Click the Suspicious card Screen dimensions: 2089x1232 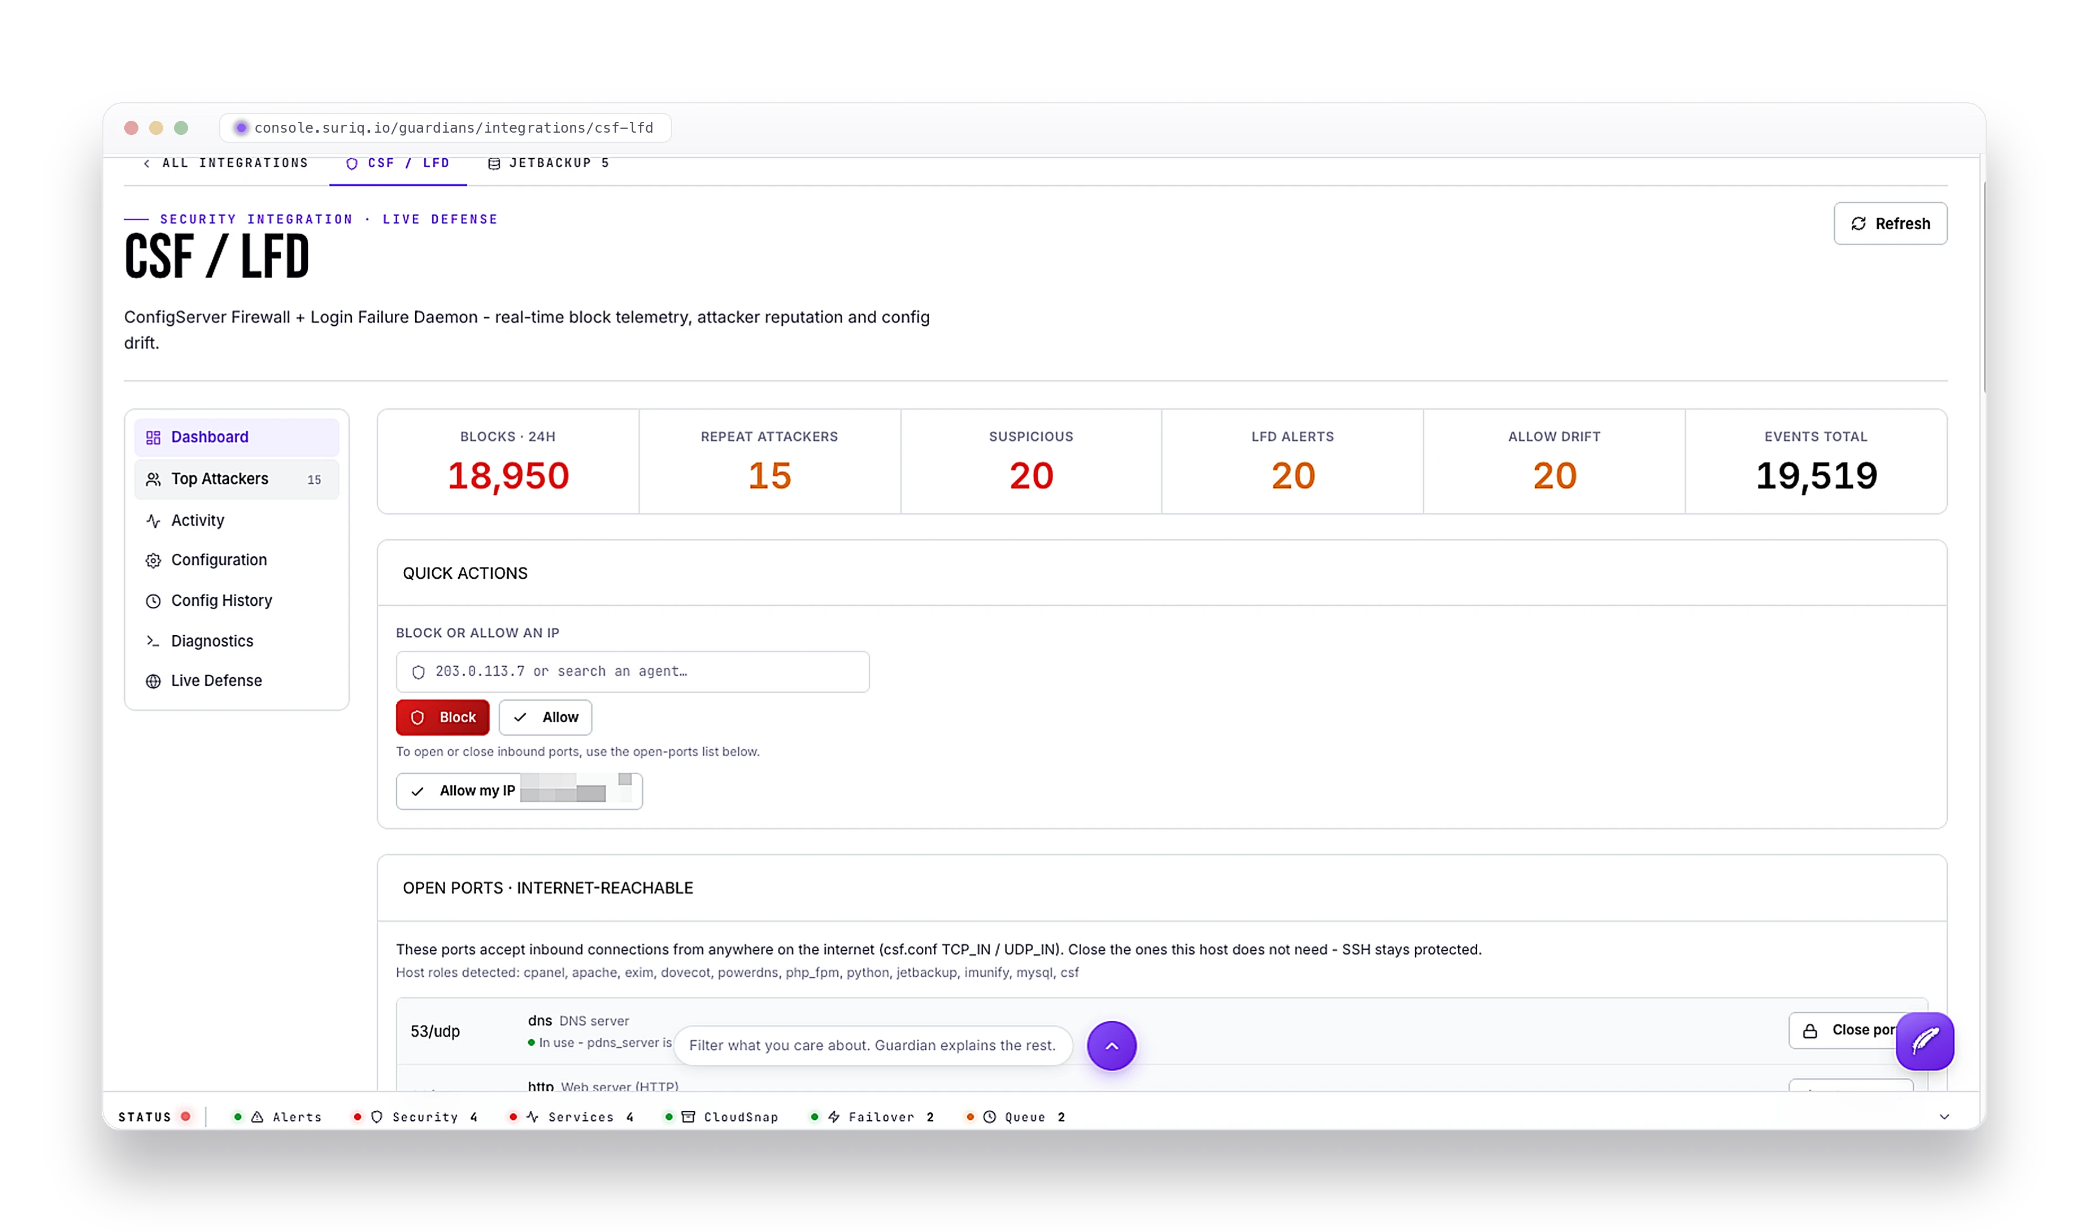(1031, 462)
